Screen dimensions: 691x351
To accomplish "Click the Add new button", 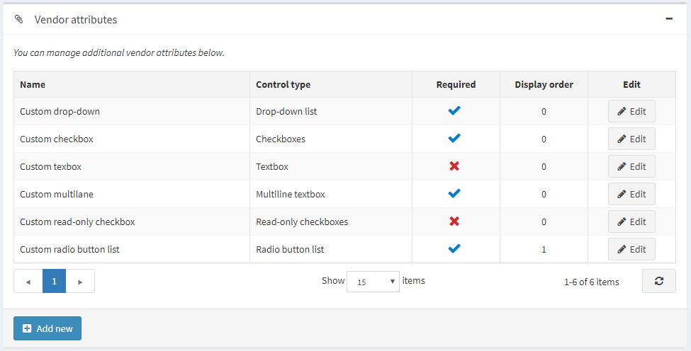I will [47, 328].
